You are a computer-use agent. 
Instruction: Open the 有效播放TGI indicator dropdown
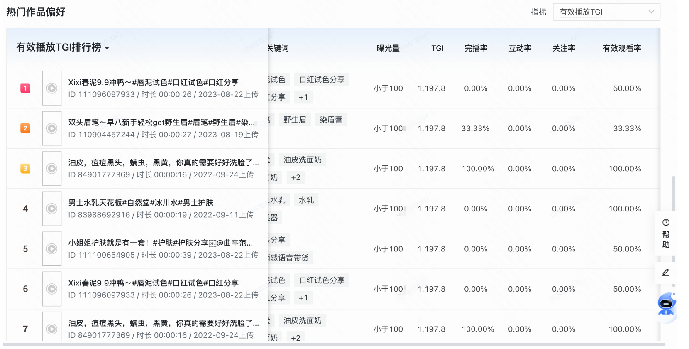(606, 12)
